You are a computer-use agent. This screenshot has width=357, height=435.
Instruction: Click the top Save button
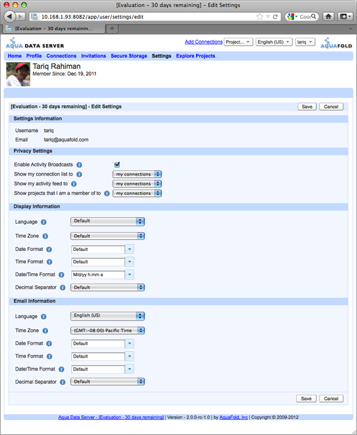coord(307,107)
